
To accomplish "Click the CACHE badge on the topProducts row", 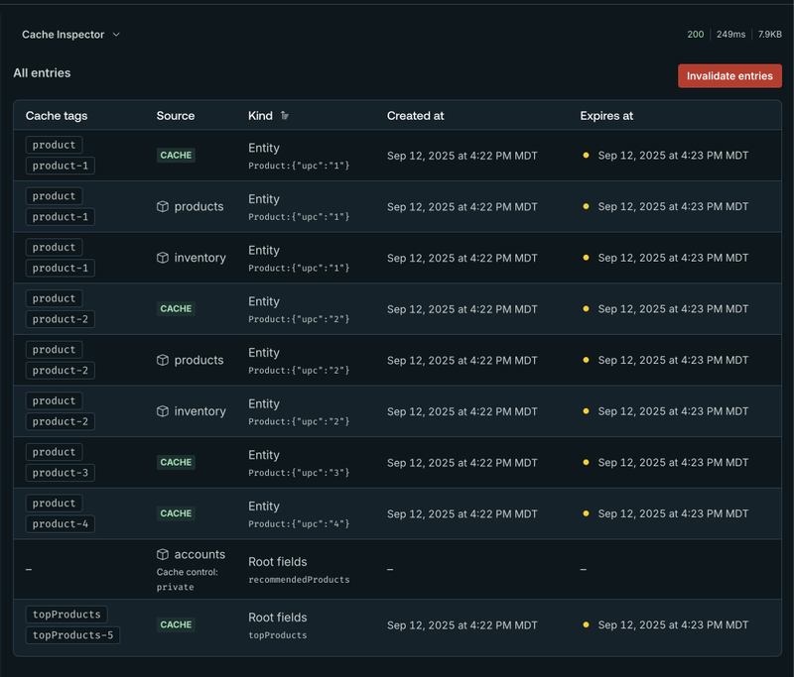I will [x=175, y=625].
